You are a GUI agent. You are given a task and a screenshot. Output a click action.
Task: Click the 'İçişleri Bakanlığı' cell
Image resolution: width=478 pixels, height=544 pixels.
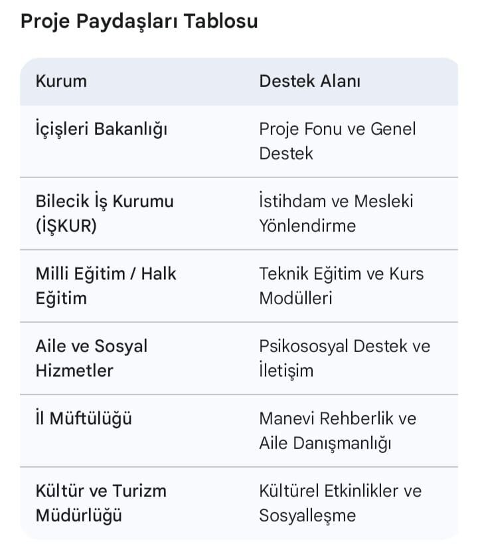coord(101,129)
